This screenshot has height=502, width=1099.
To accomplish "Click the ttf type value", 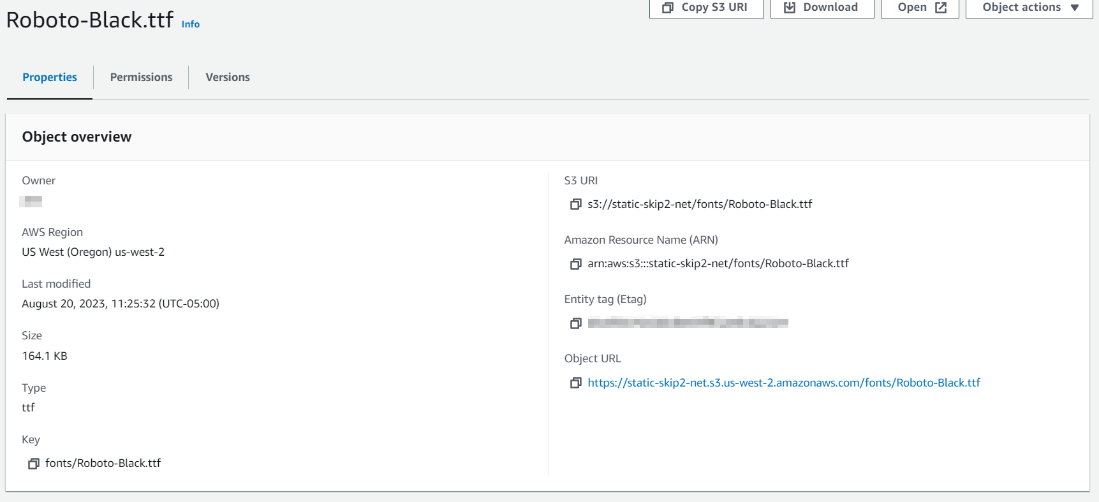I will coord(28,408).
